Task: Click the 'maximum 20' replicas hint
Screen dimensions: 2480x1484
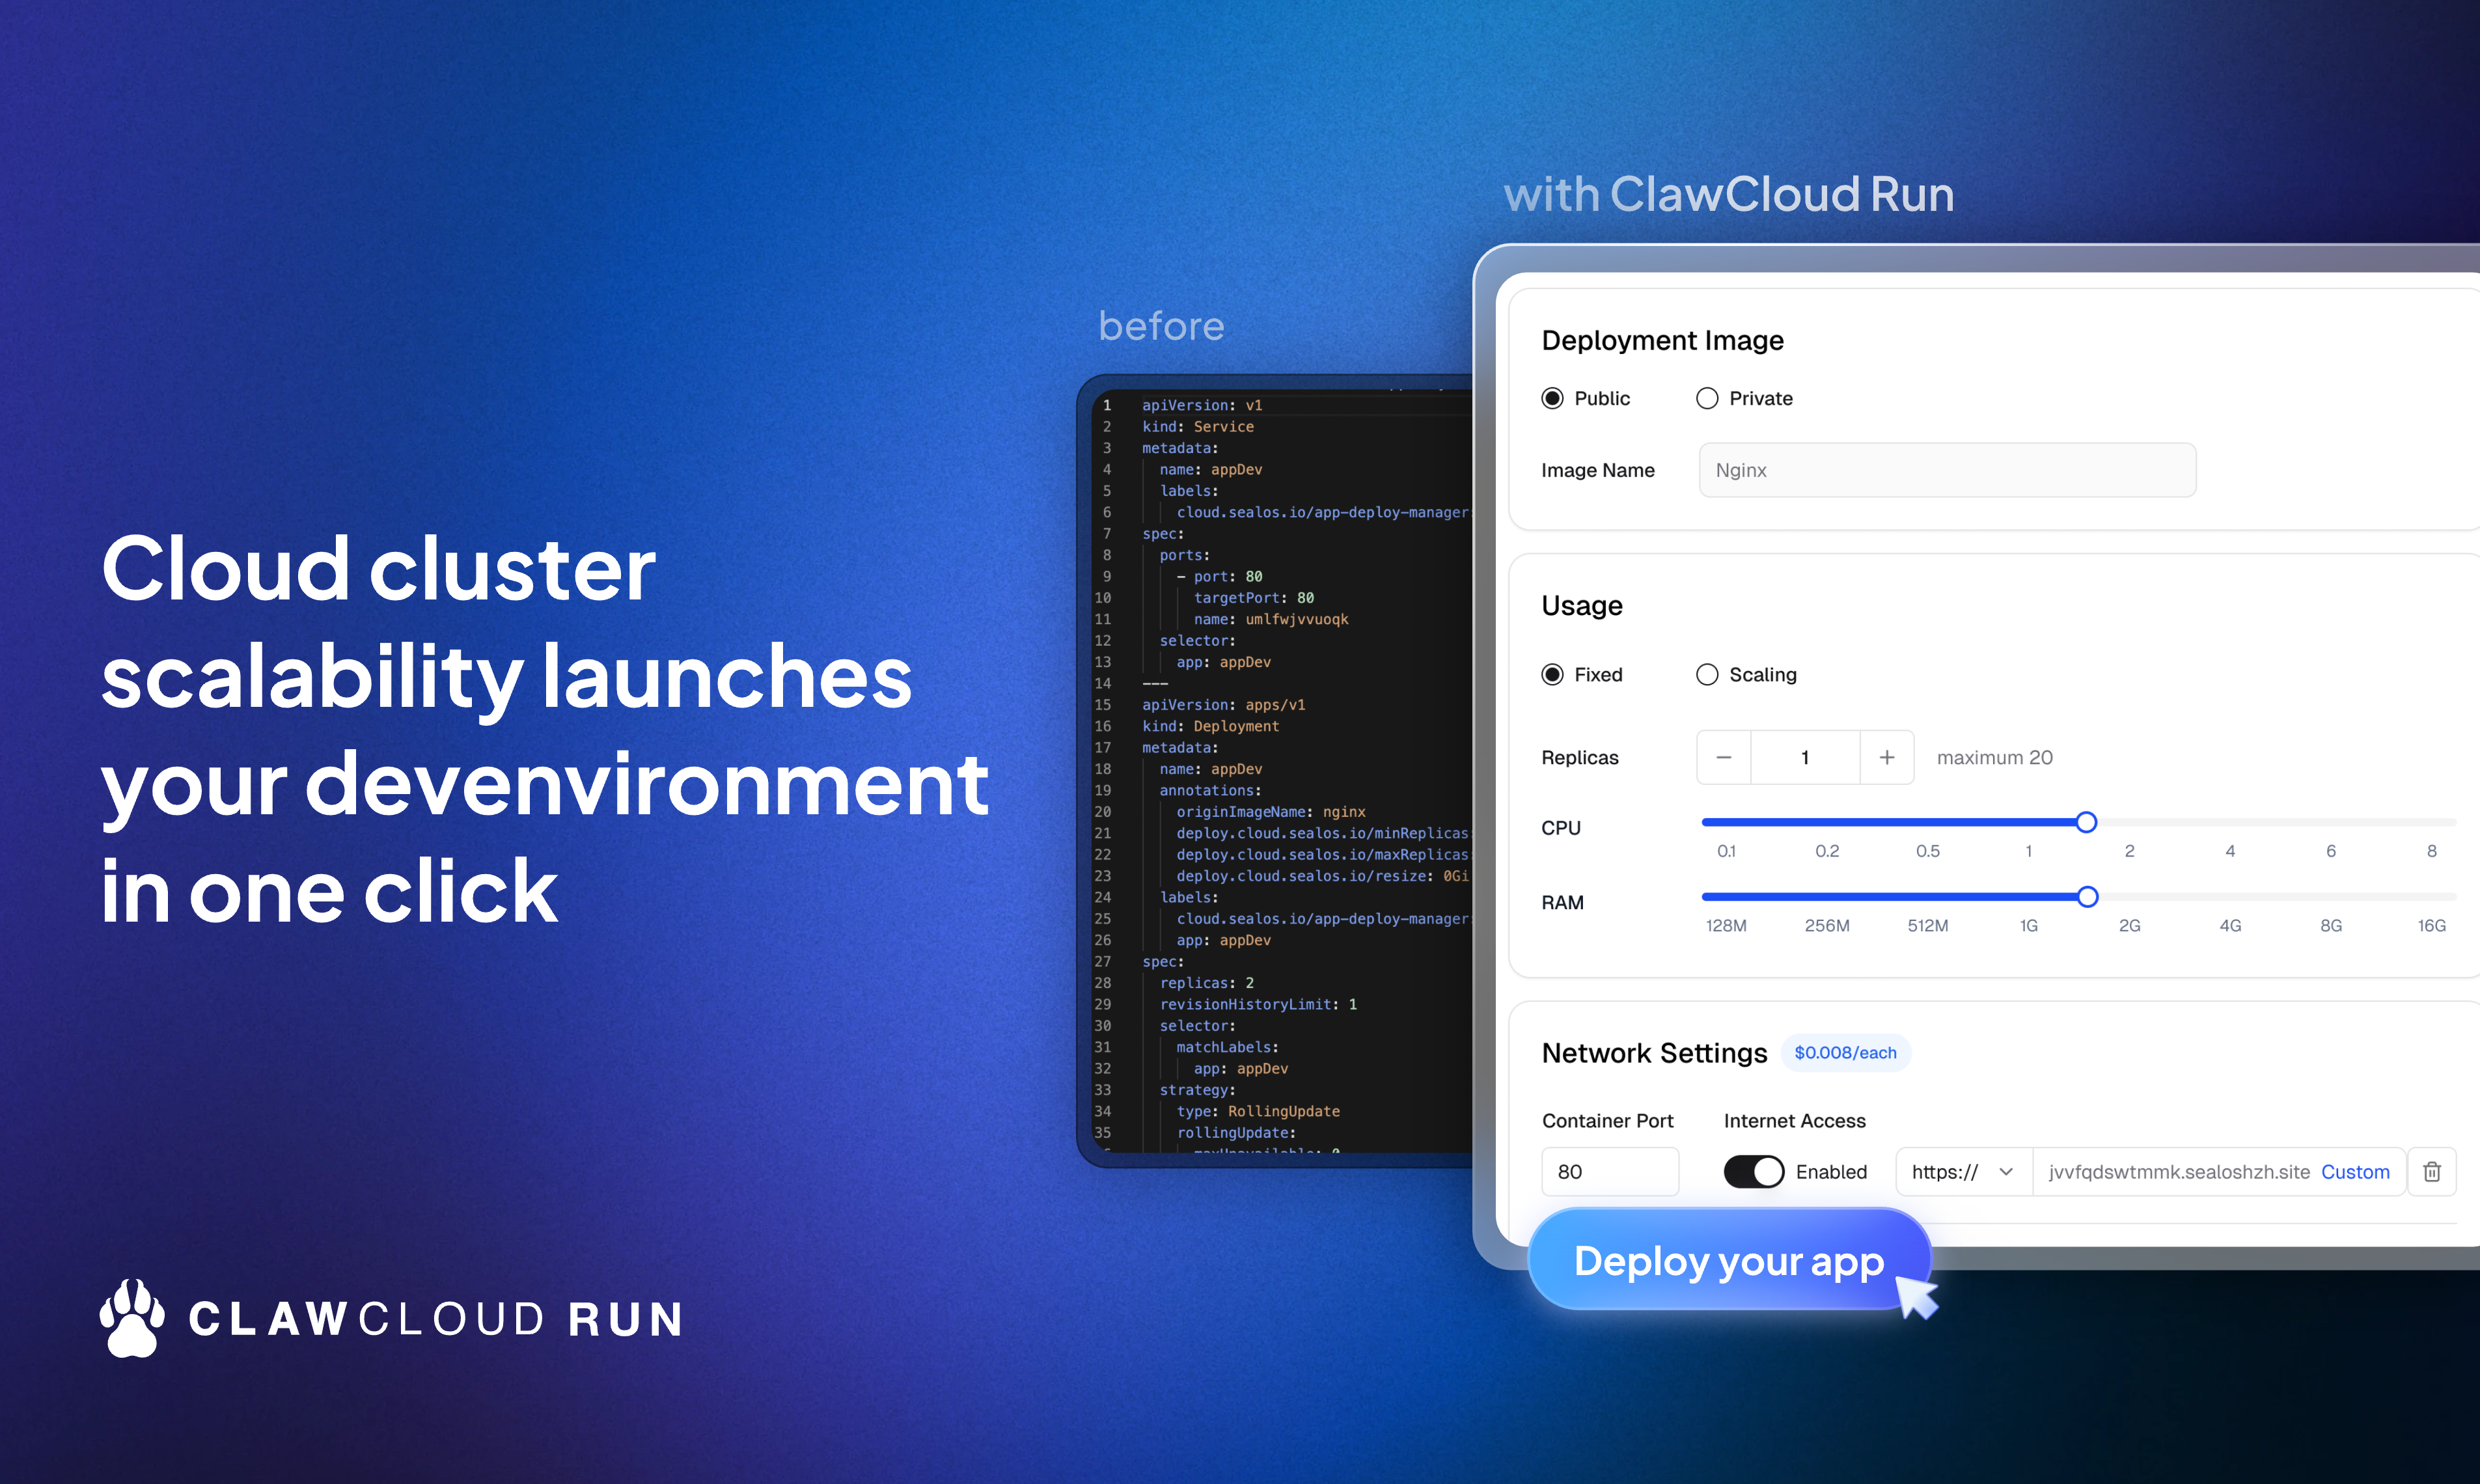Action: pos(1994,758)
